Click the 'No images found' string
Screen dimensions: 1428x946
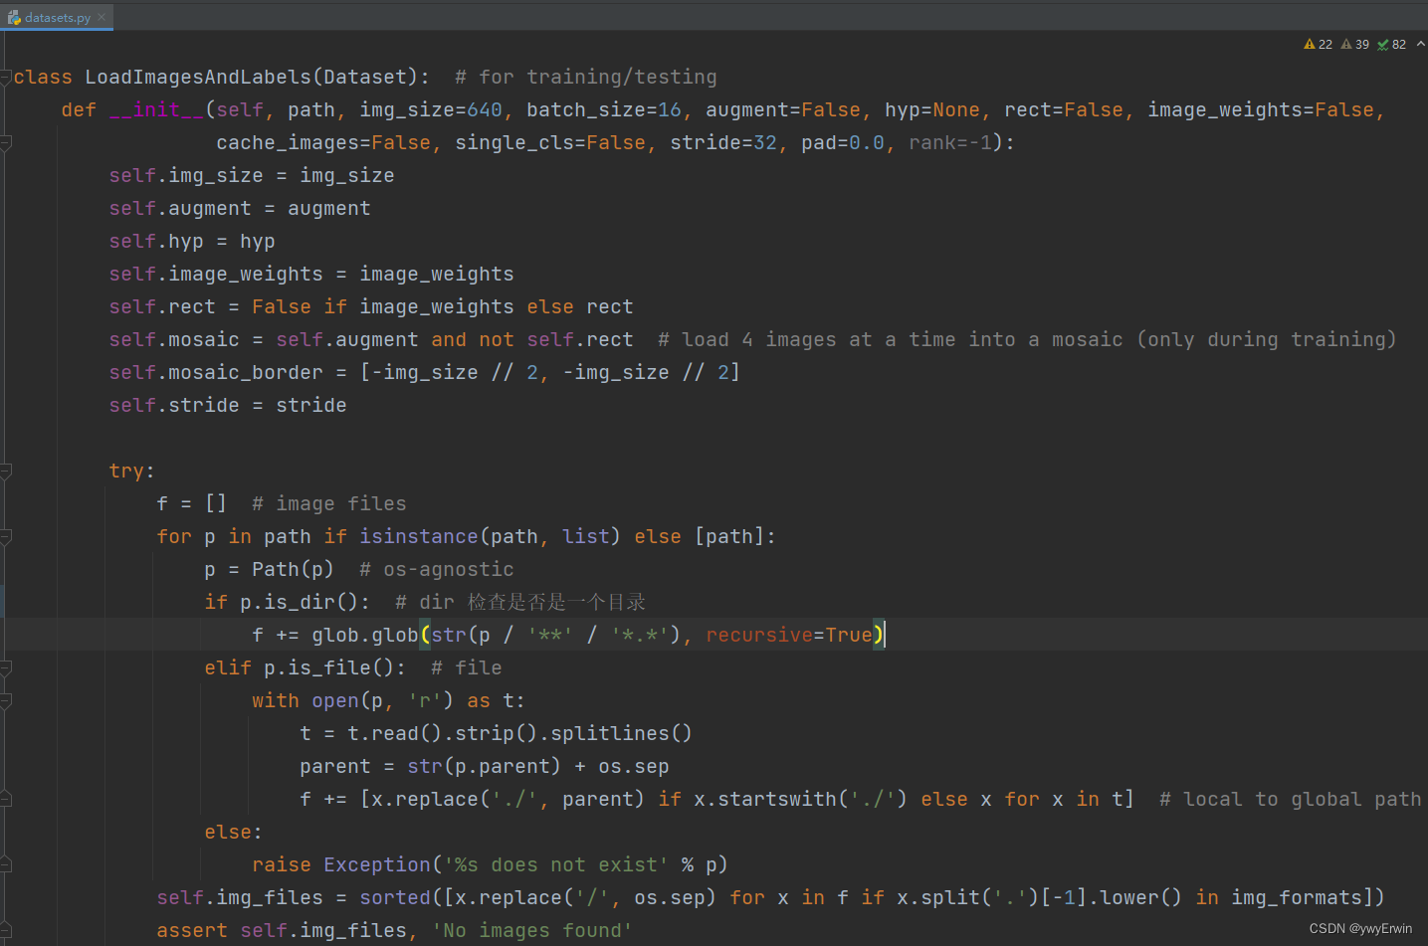pos(532,931)
